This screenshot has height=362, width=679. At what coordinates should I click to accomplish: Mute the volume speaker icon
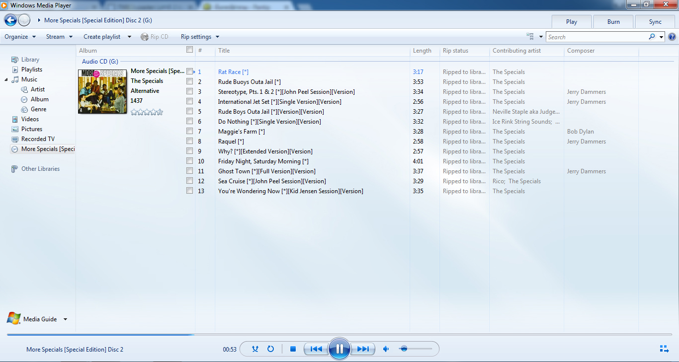click(386, 349)
